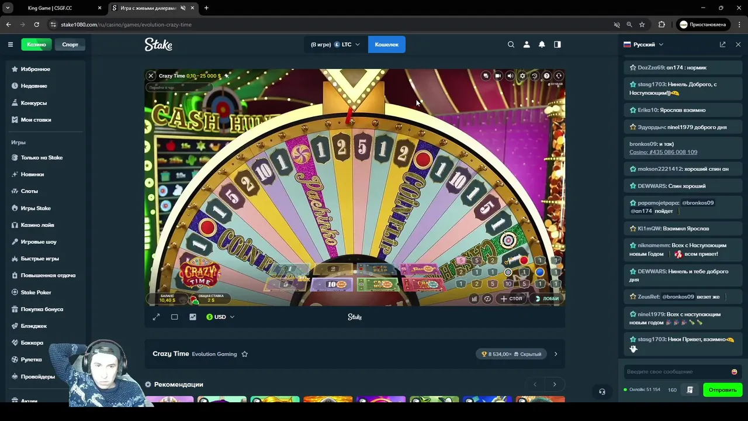The width and height of the screenshot is (748, 421).
Task: Close the chat panel with X
Action: (738, 44)
